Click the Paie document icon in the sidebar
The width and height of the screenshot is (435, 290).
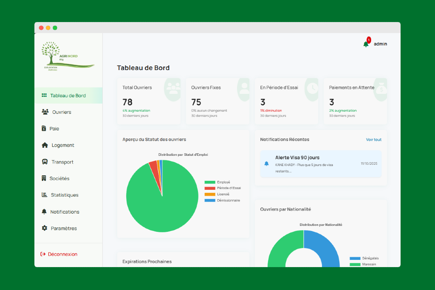pyautogui.click(x=44, y=129)
